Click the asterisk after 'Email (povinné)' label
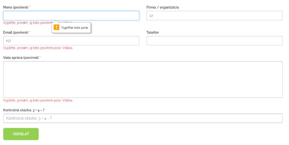The height and width of the screenshot is (145, 289). [x=30, y=32]
